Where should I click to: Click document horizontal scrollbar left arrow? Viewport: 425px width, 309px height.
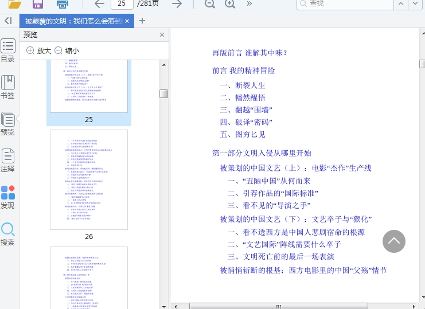click(176, 307)
